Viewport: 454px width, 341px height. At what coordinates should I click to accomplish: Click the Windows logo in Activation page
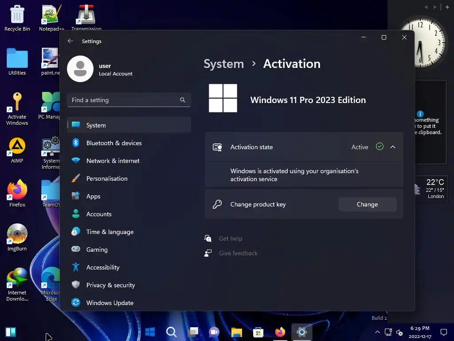(223, 98)
